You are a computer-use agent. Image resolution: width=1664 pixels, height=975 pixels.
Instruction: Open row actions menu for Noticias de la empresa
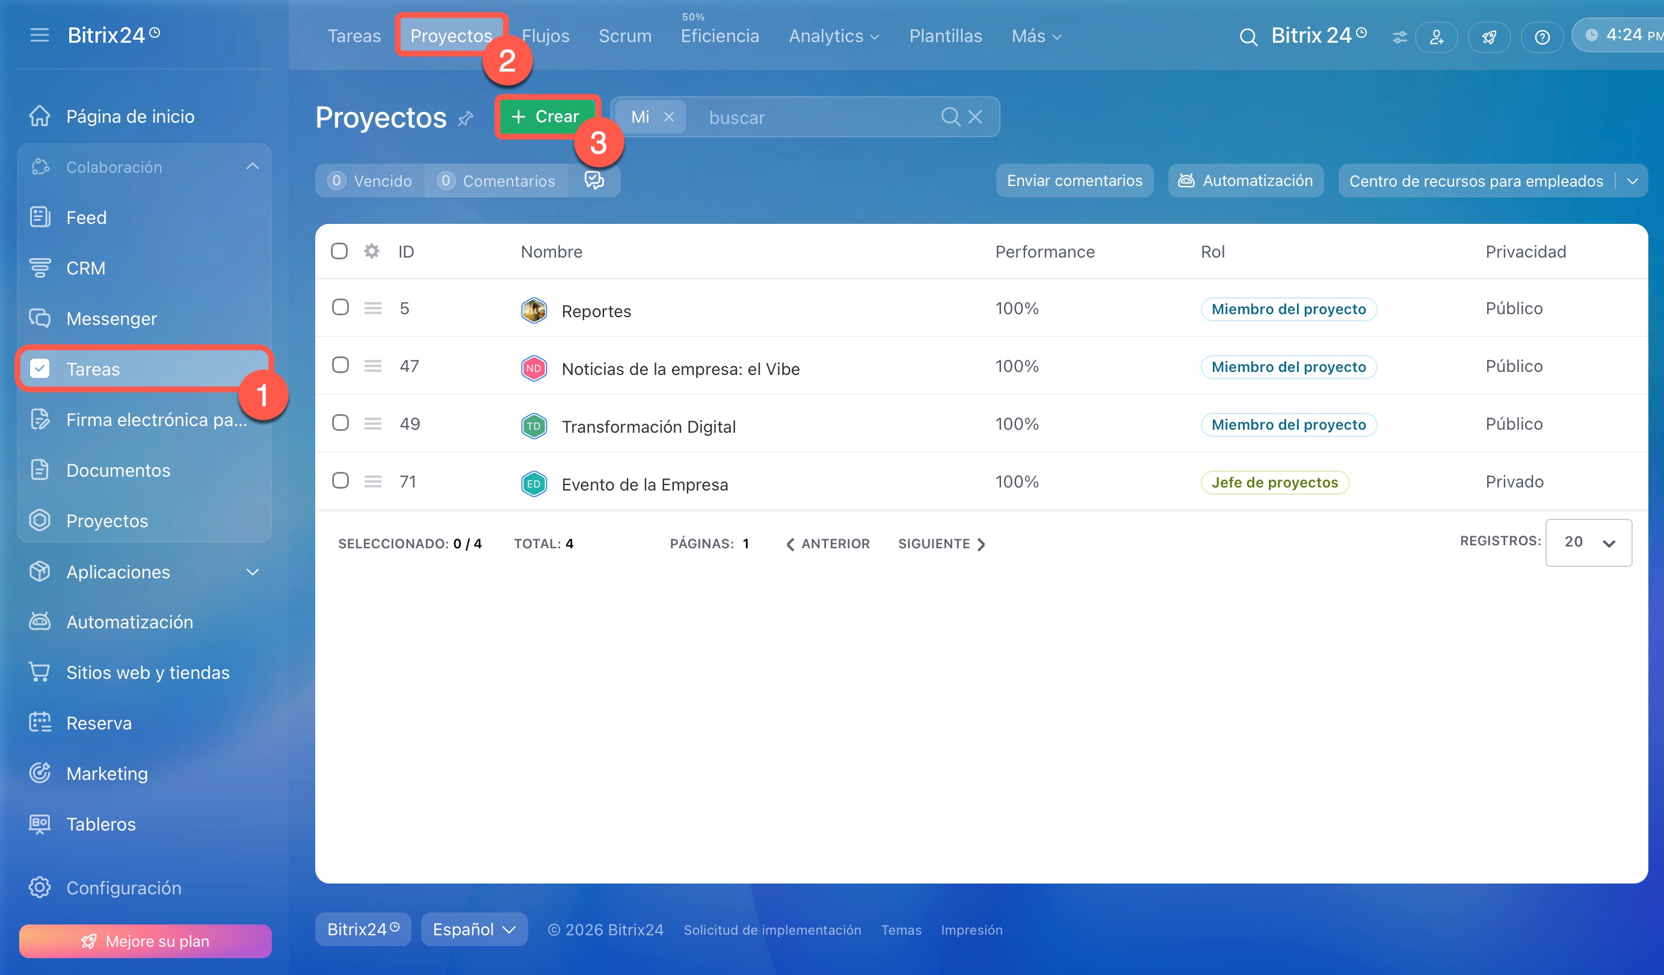click(x=373, y=365)
